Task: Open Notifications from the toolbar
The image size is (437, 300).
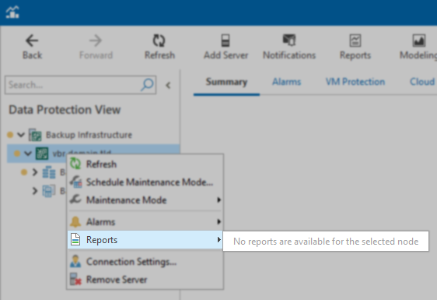Action: tap(289, 47)
